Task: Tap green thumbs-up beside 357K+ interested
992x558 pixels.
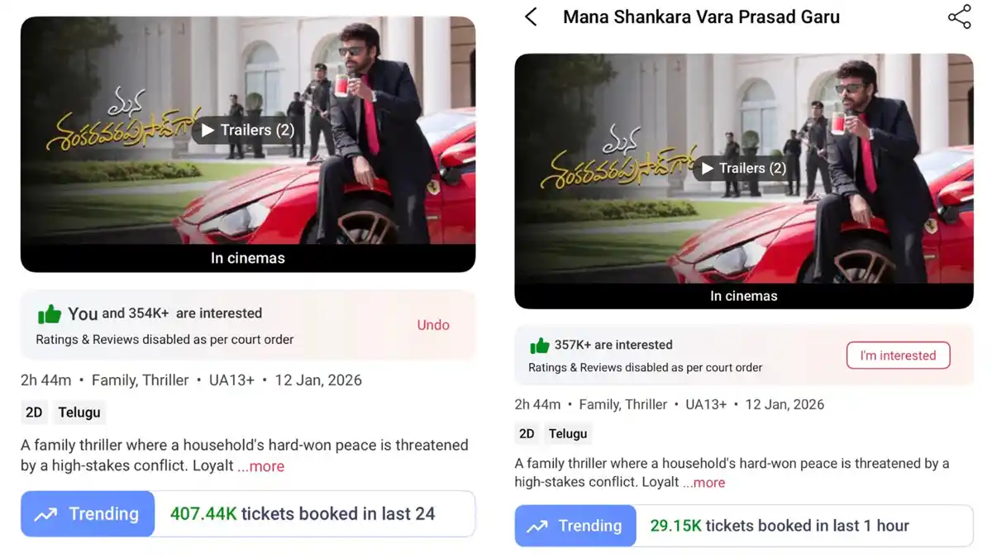Action: pos(540,345)
